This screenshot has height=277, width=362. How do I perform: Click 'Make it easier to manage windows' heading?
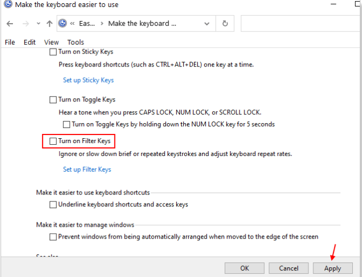click(x=85, y=225)
